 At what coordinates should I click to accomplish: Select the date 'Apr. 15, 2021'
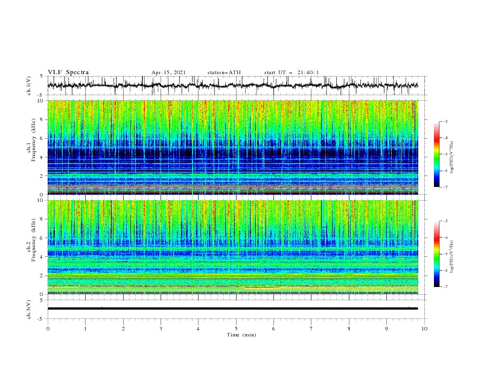(x=168, y=72)
